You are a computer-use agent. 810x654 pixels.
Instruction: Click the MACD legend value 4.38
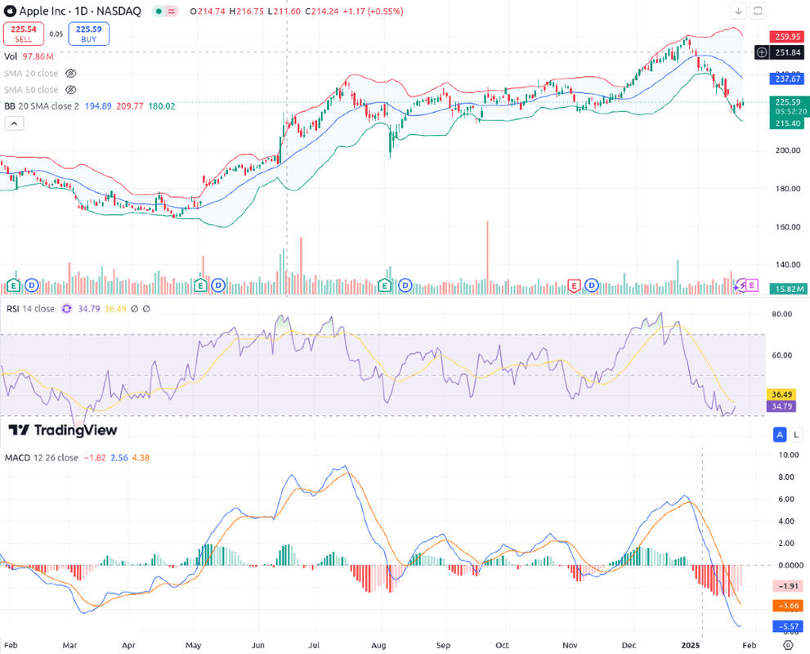pos(141,458)
